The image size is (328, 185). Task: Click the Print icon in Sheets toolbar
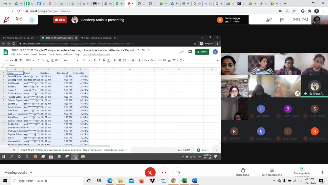point(16,60)
